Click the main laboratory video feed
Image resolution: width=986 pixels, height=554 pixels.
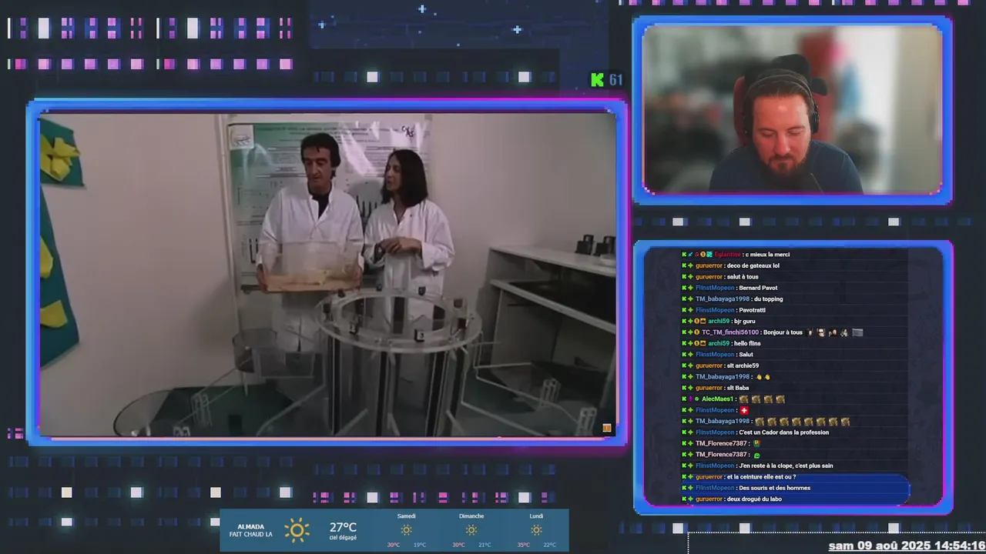coord(327,273)
